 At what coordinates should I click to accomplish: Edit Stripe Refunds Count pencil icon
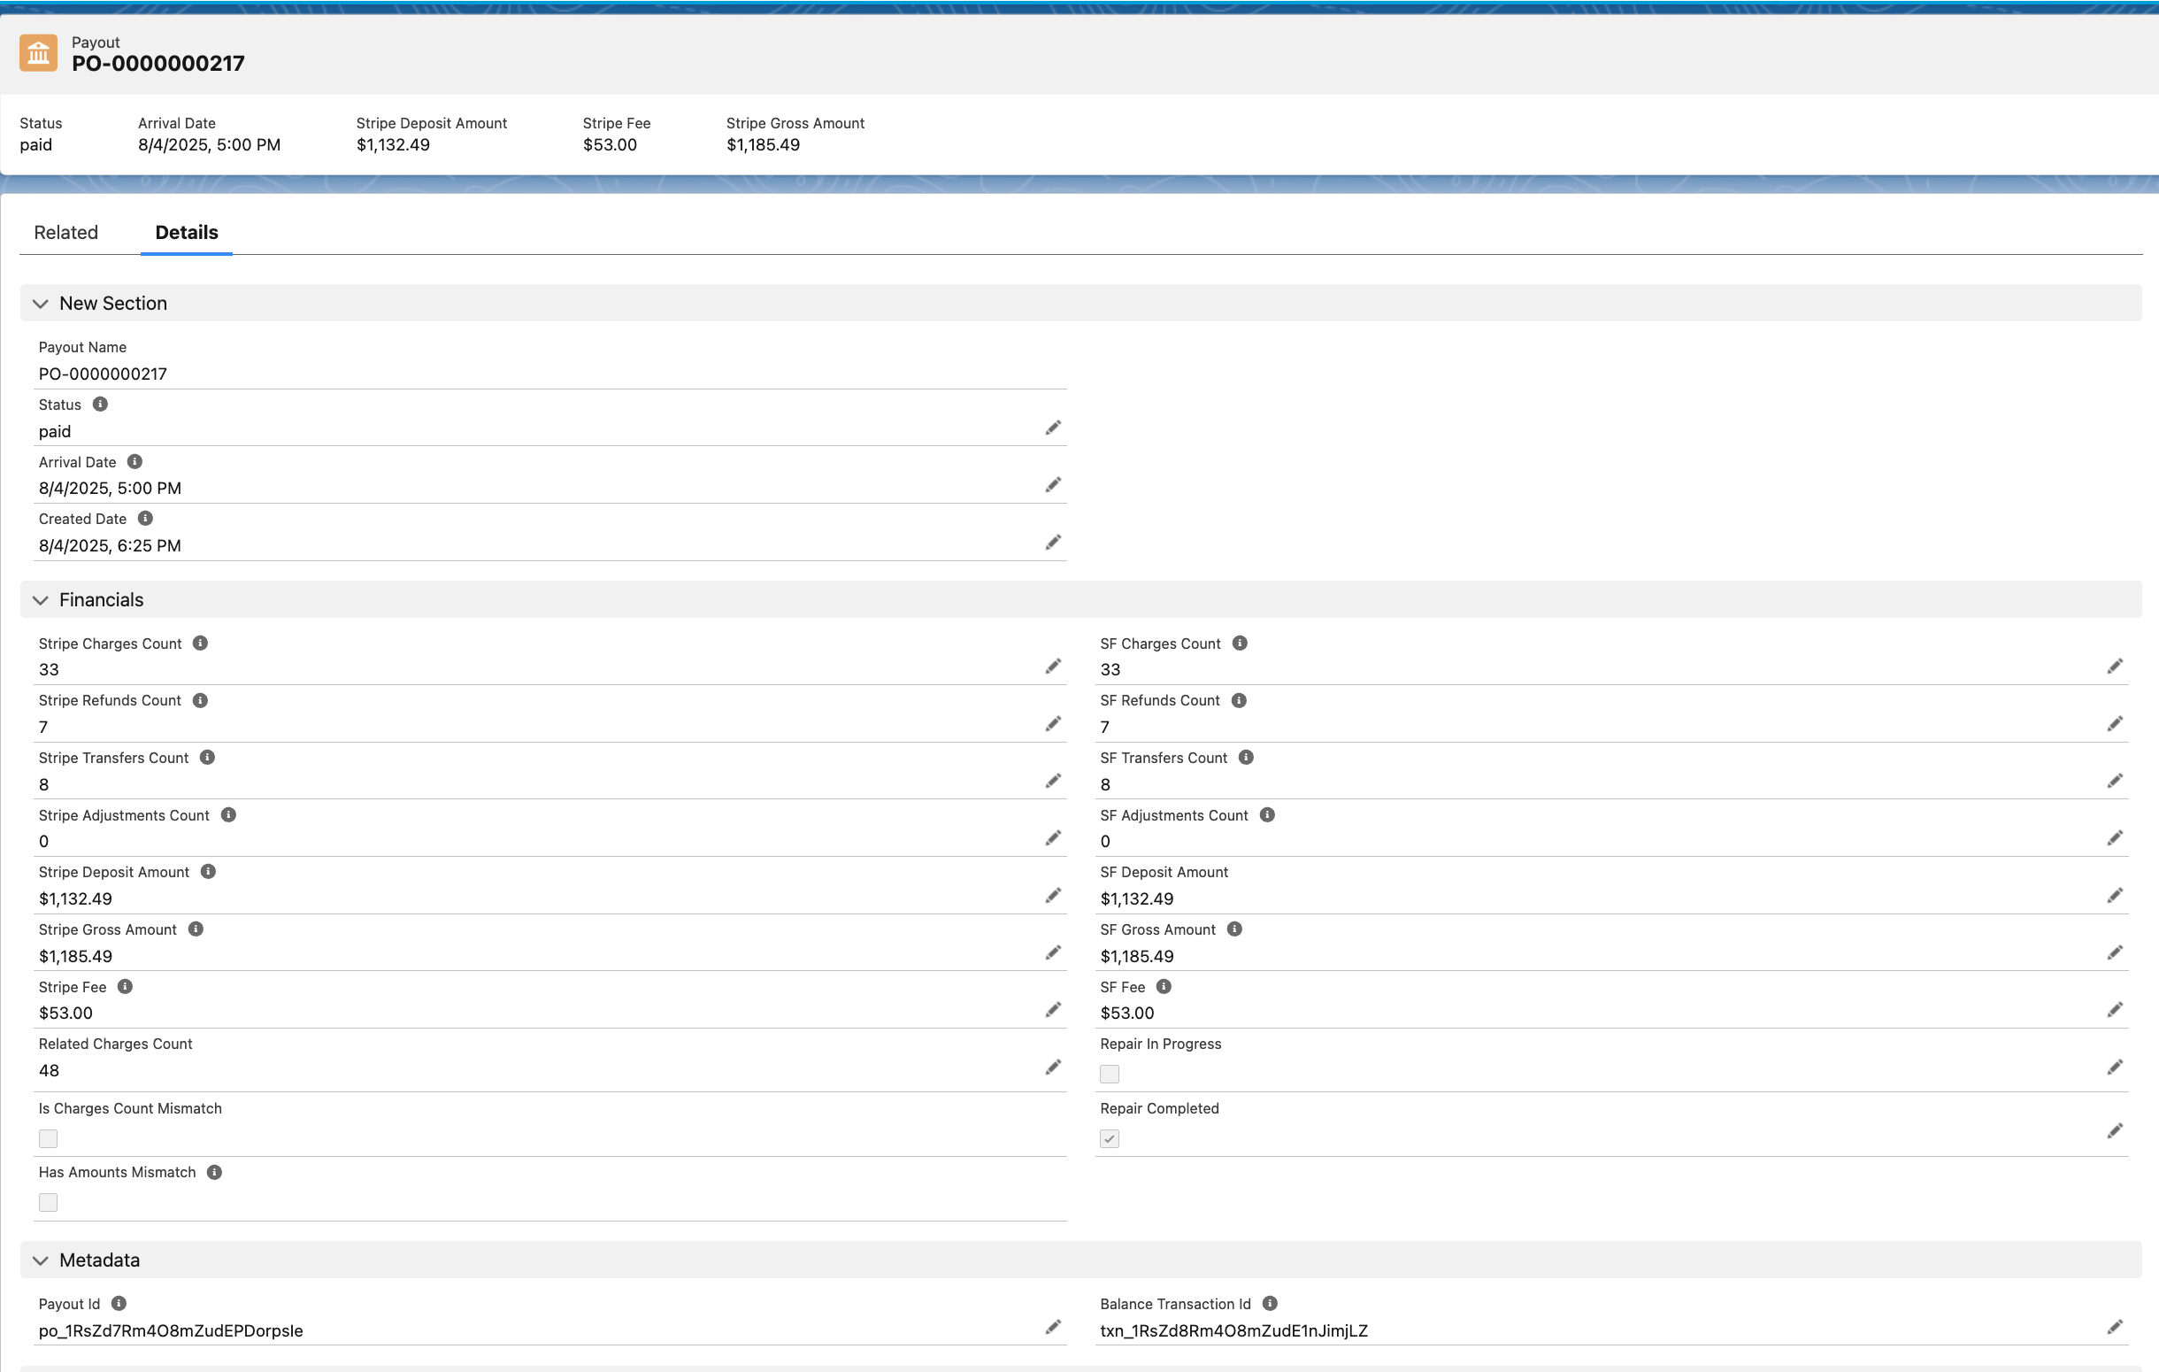[x=1053, y=724]
